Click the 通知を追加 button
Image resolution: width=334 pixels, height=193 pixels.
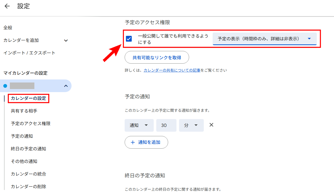click(x=146, y=142)
